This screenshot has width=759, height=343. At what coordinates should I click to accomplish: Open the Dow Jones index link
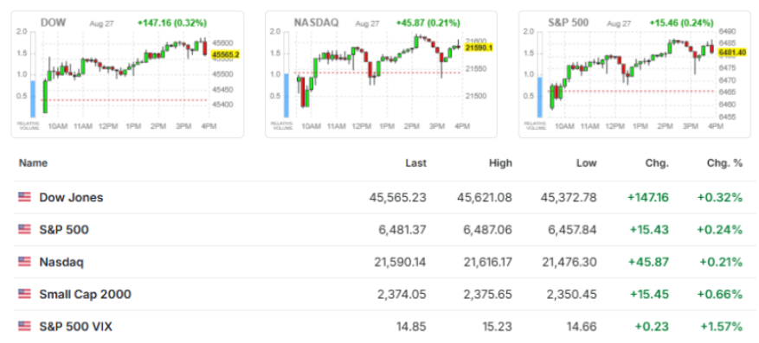[x=71, y=198]
